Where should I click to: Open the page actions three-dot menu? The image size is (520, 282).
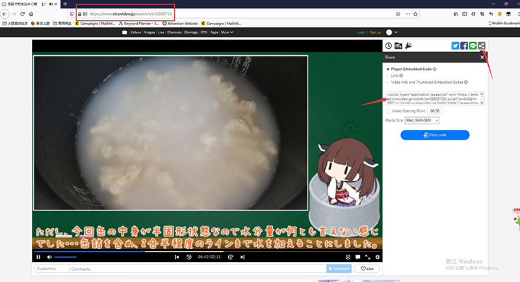click(x=408, y=14)
